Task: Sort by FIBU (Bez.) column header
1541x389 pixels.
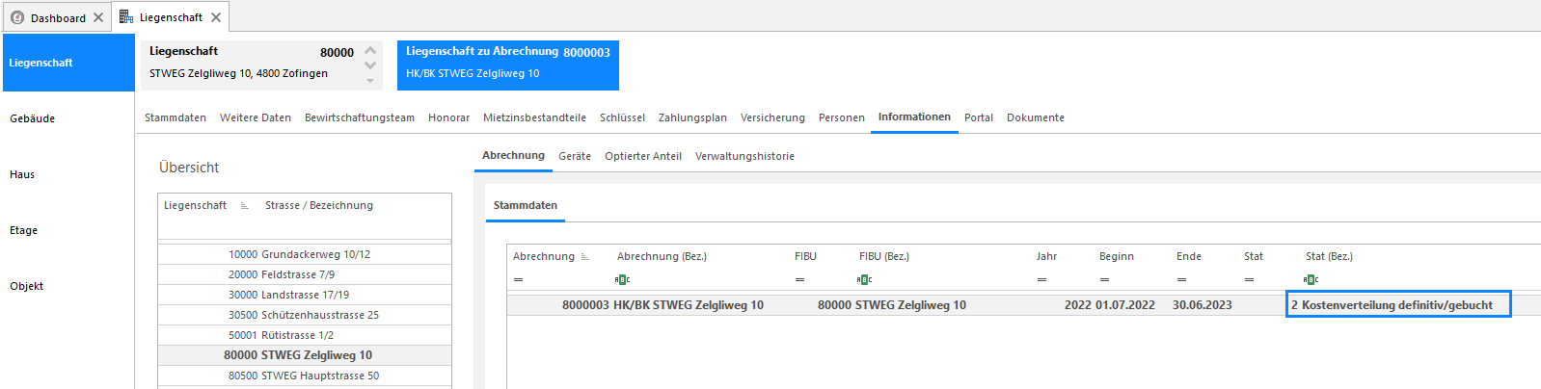Action: coord(884,256)
